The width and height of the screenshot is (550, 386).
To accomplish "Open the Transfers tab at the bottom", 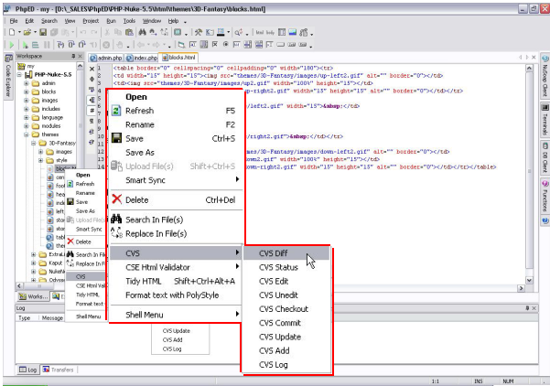I will [59, 370].
